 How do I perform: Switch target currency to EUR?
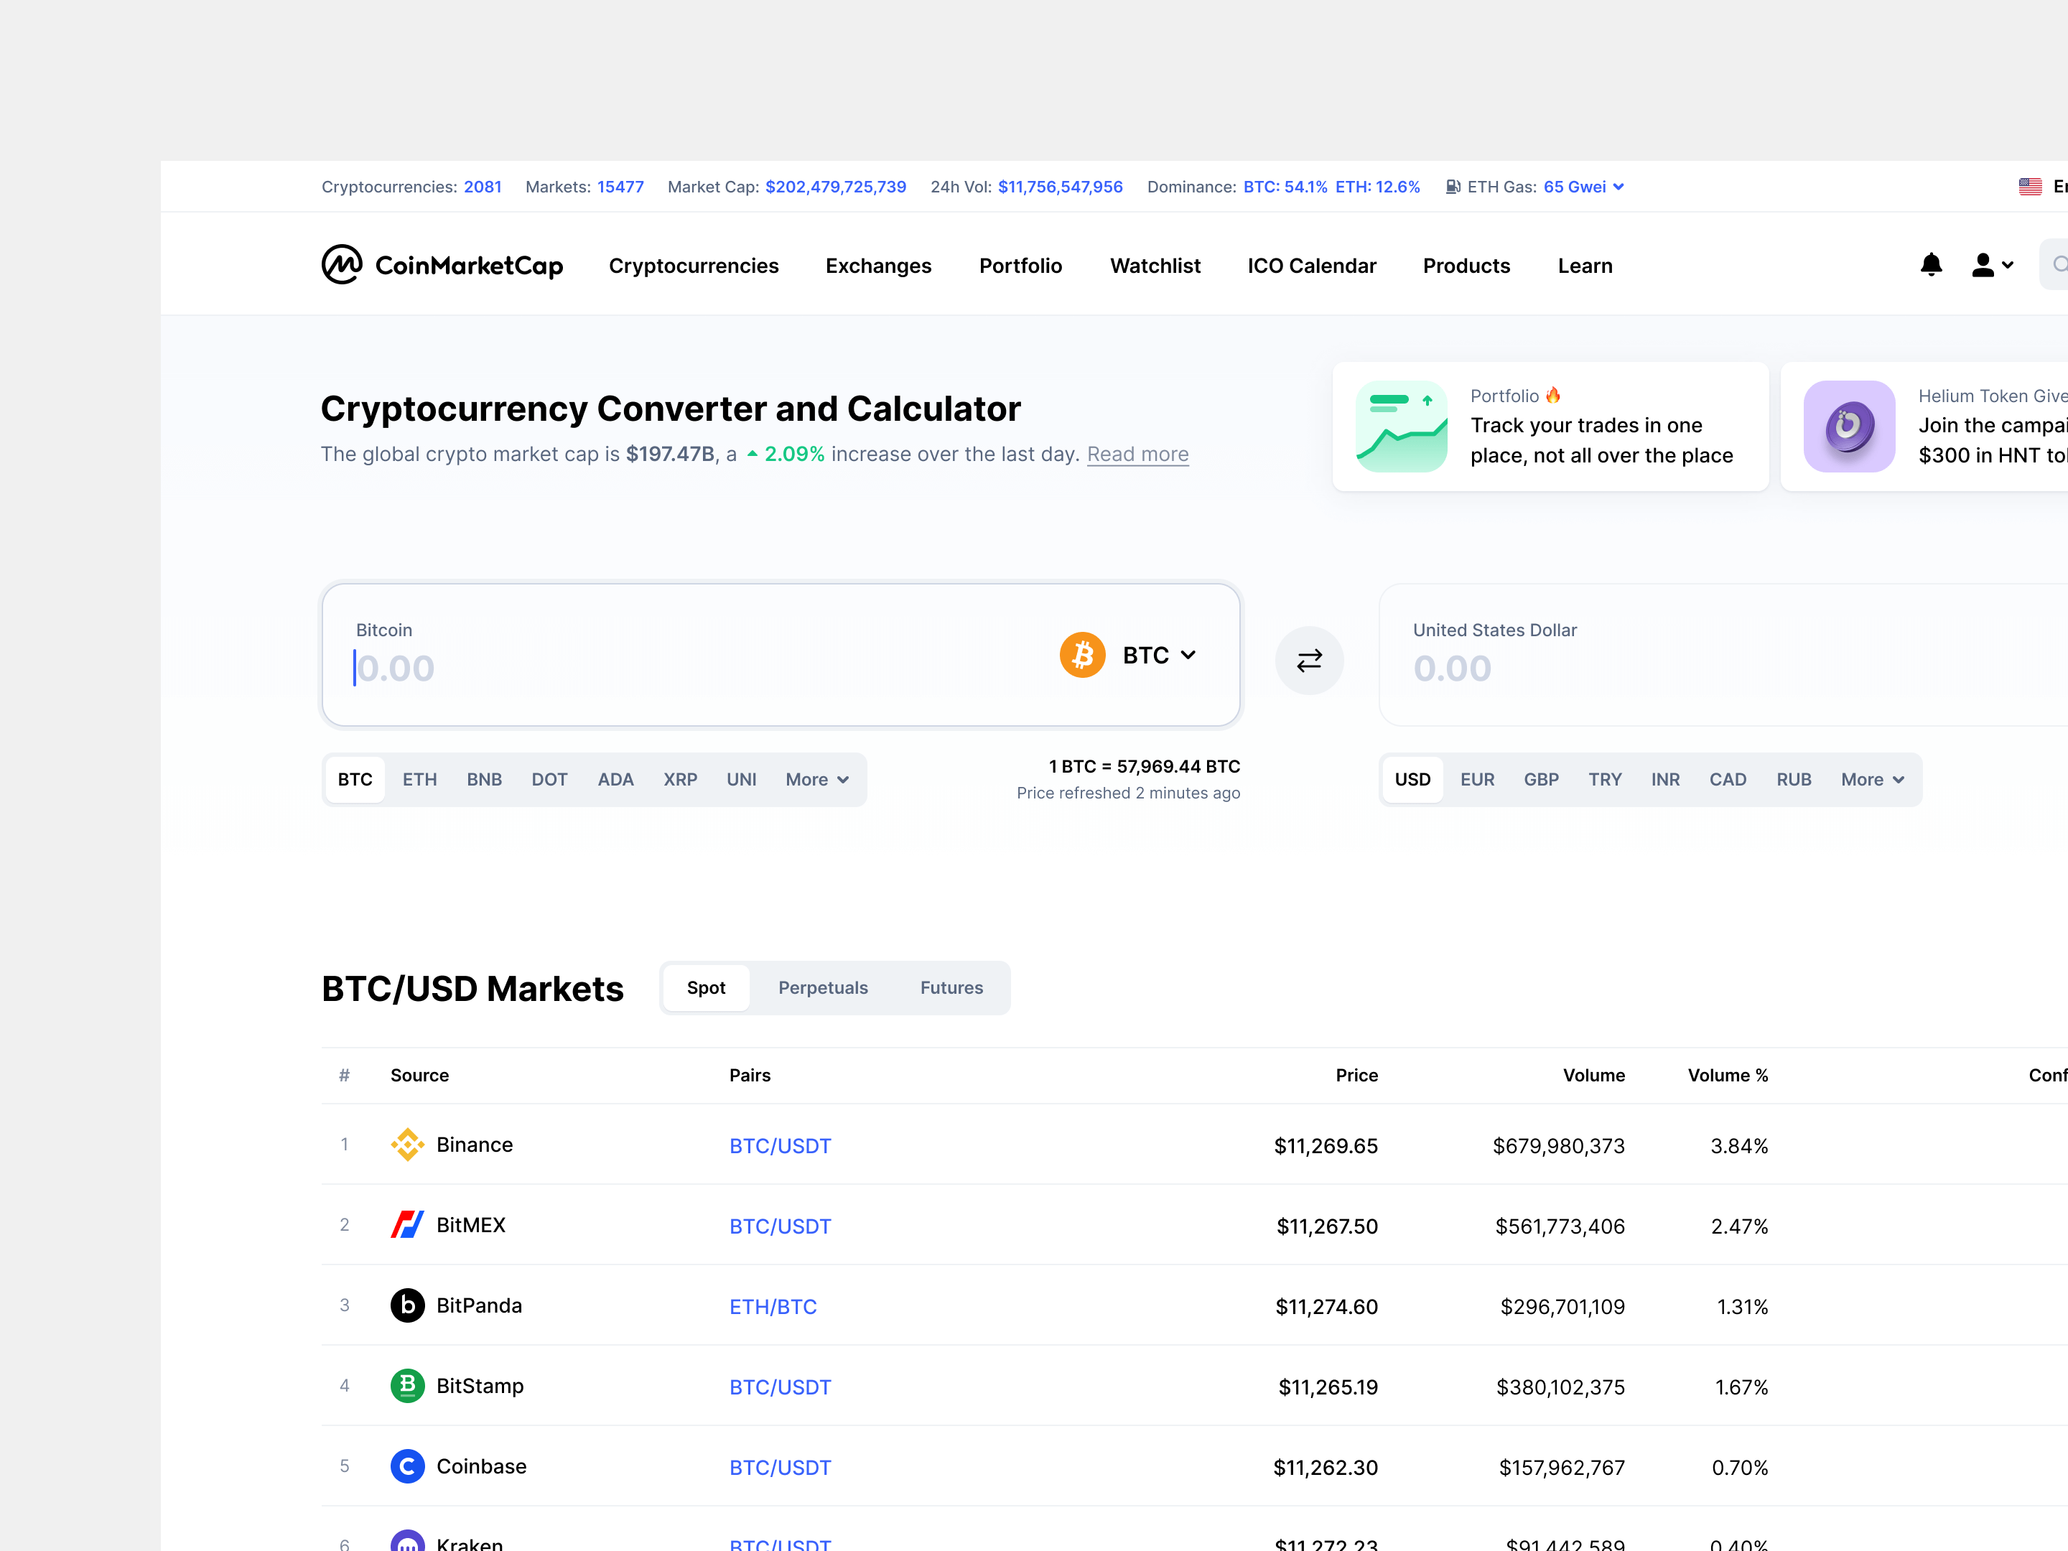click(x=1477, y=779)
